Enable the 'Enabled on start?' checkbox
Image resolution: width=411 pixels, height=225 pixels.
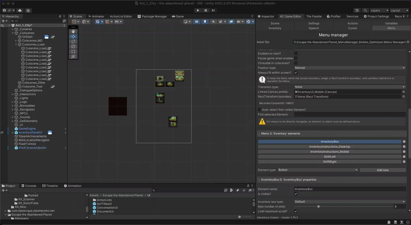[296, 53]
